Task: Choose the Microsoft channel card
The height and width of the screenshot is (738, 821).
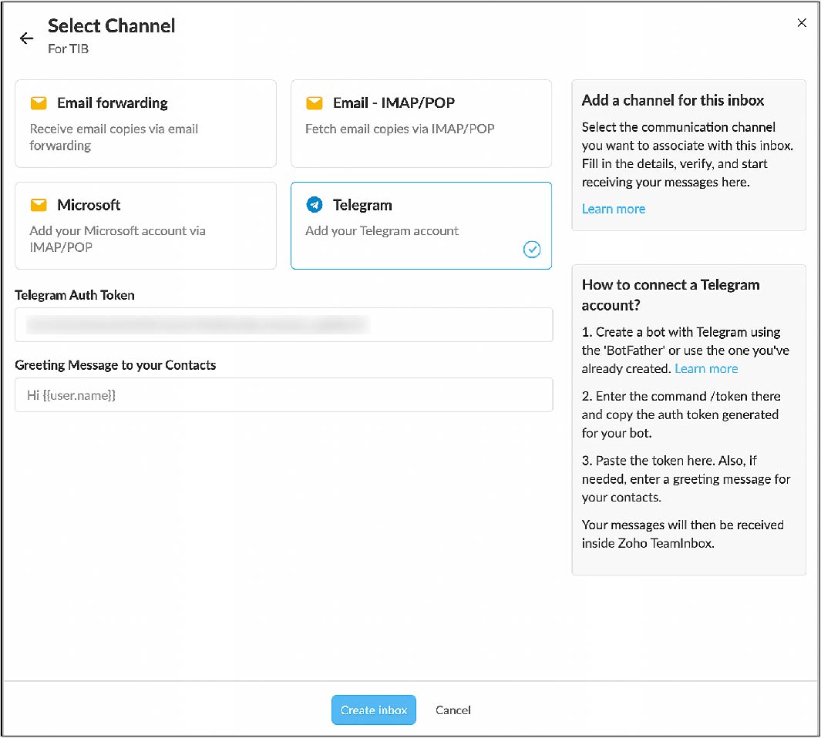Action: 146,226
